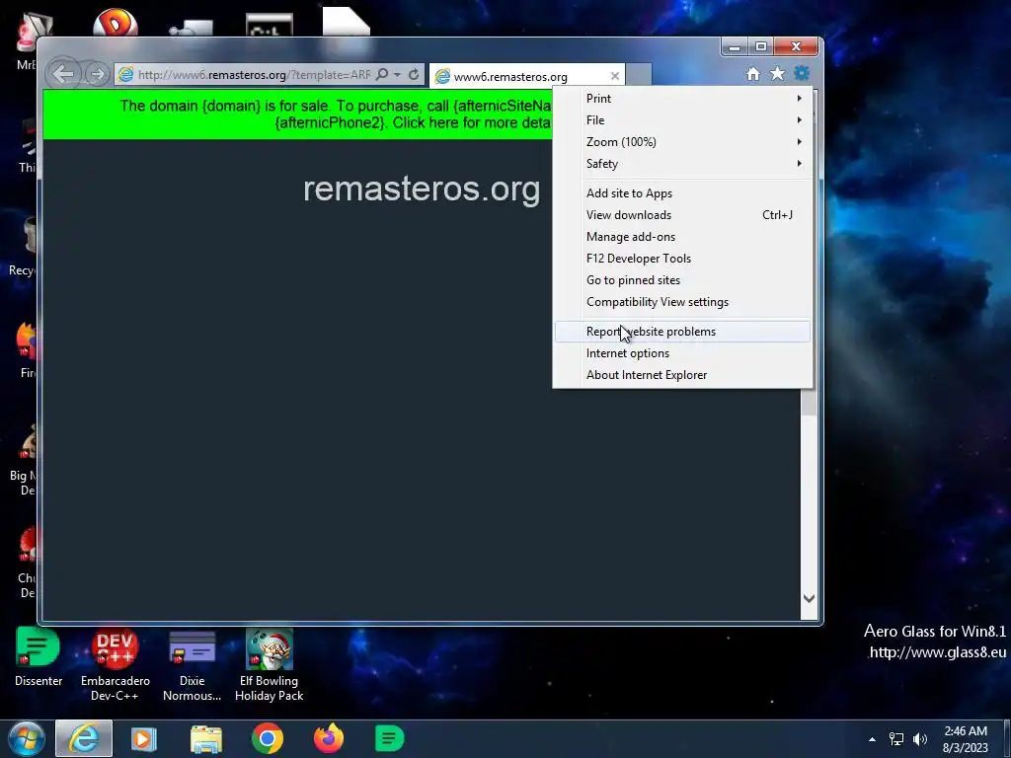Click the search magnifier in address bar
The width and height of the screenshot is (1011, 758).
point(382,74)
